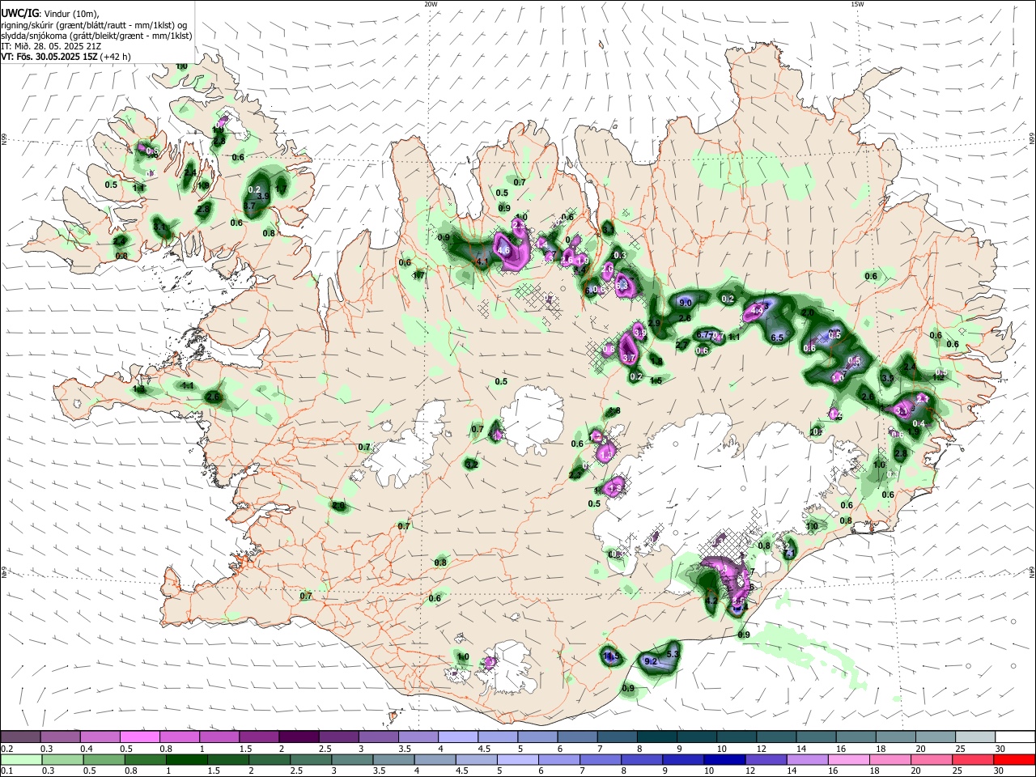The image size is (1036, 777).
Task: Click the 'rigning/skúrir' legend description line
Action: click(x=94, y=24)
